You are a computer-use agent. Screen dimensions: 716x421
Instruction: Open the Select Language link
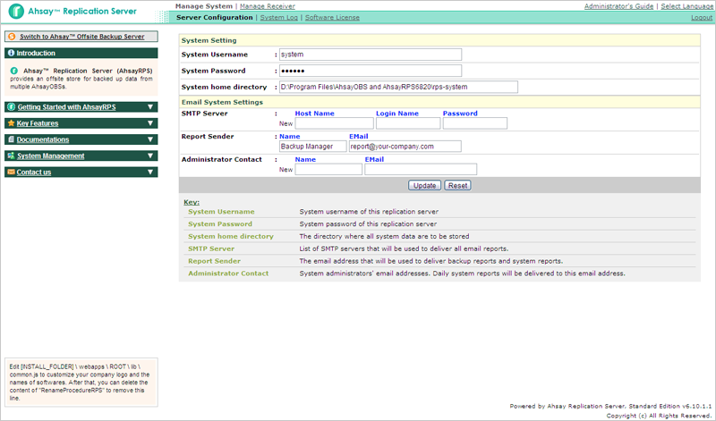(x=686, y=6)
